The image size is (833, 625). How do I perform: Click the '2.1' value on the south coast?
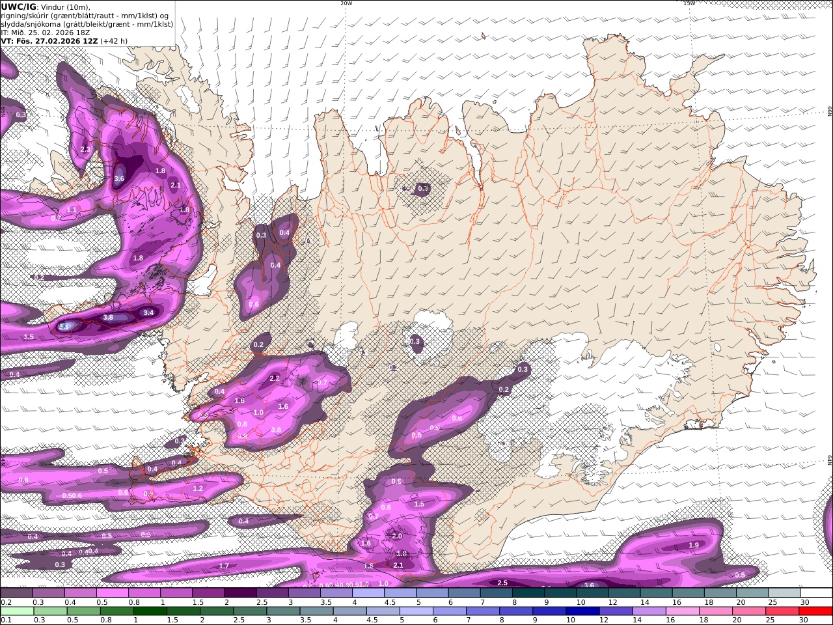tap(399, 566)
